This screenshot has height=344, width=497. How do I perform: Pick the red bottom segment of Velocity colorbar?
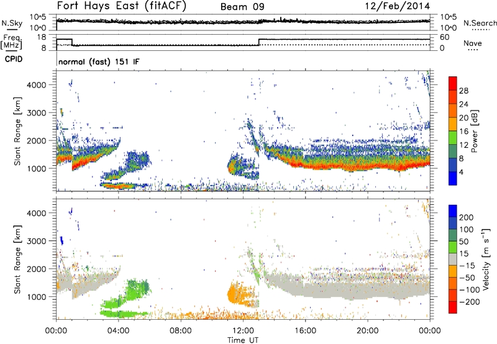point(453,307)
